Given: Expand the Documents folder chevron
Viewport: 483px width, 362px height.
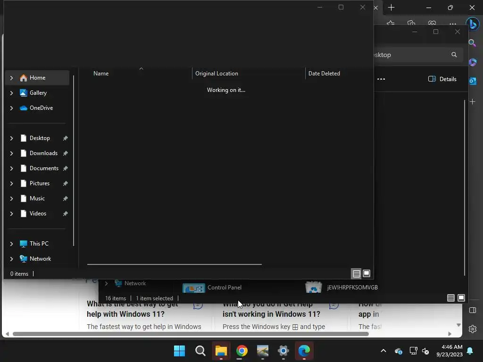Looking at the screenshot, I should [11, 168].
